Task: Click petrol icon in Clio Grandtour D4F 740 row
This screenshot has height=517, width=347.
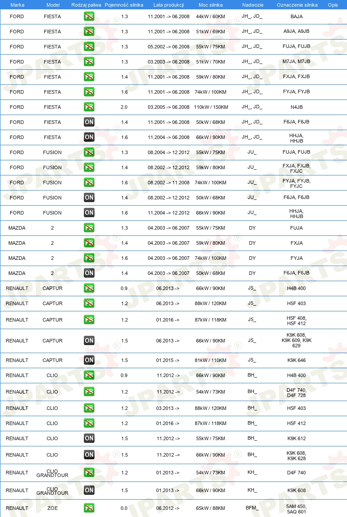Action: tap(89, 473)
